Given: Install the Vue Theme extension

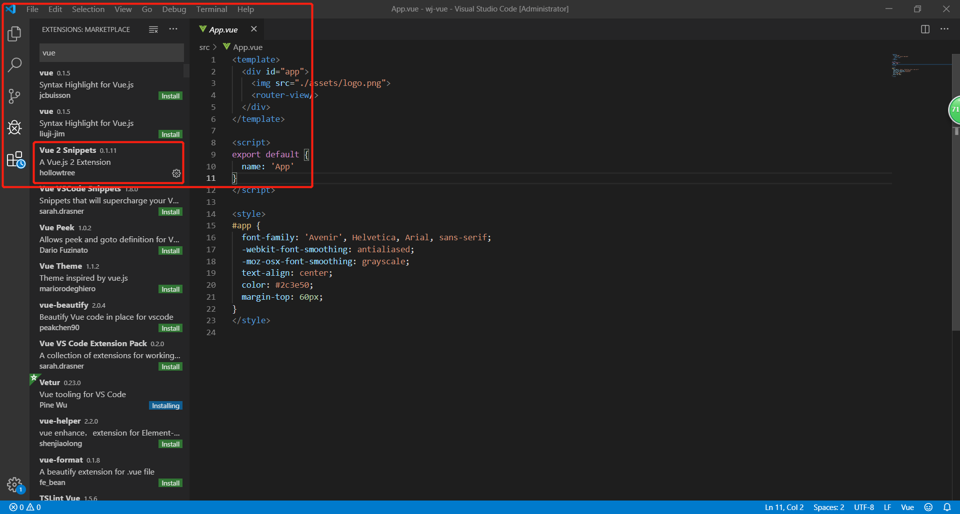Looking at the screenshot, I should tap(170, 289).
